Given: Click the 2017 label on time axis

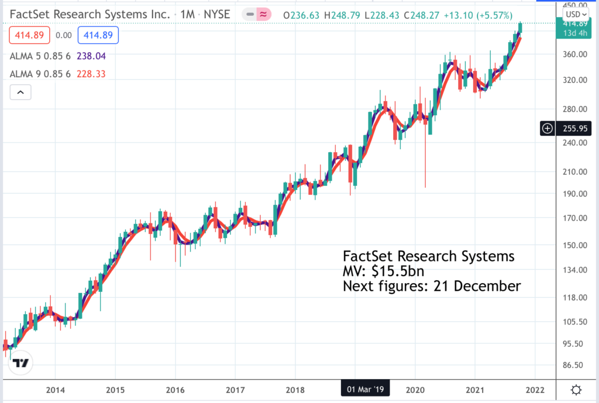Looking at the screenshot, I should click(x=235, y=390).
